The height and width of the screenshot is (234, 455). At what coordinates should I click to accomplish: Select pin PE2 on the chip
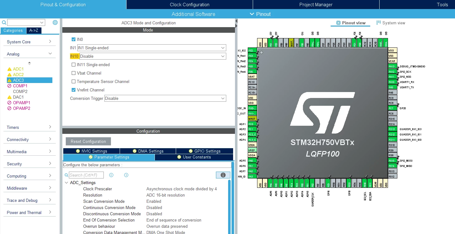click(x=252, y=51)
